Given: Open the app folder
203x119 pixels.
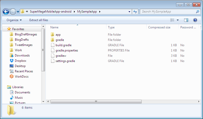Looking at the screenshot, I should click(58, 35).
